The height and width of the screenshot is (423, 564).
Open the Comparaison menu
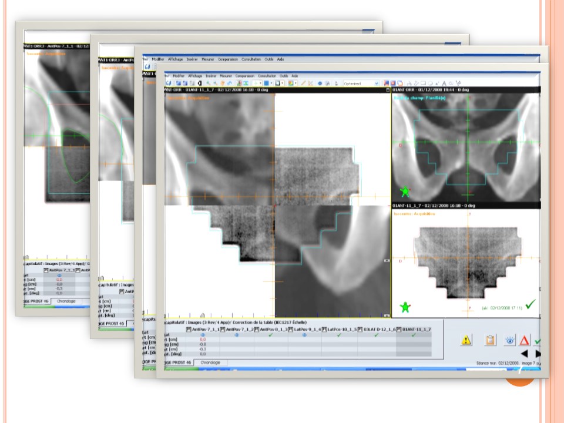(x=245, y=76)
